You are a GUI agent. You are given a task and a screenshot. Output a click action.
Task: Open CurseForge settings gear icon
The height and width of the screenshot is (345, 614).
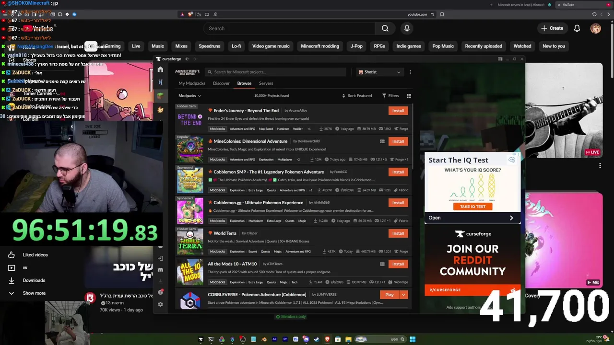pyautogui.click(x=160, y=304)
